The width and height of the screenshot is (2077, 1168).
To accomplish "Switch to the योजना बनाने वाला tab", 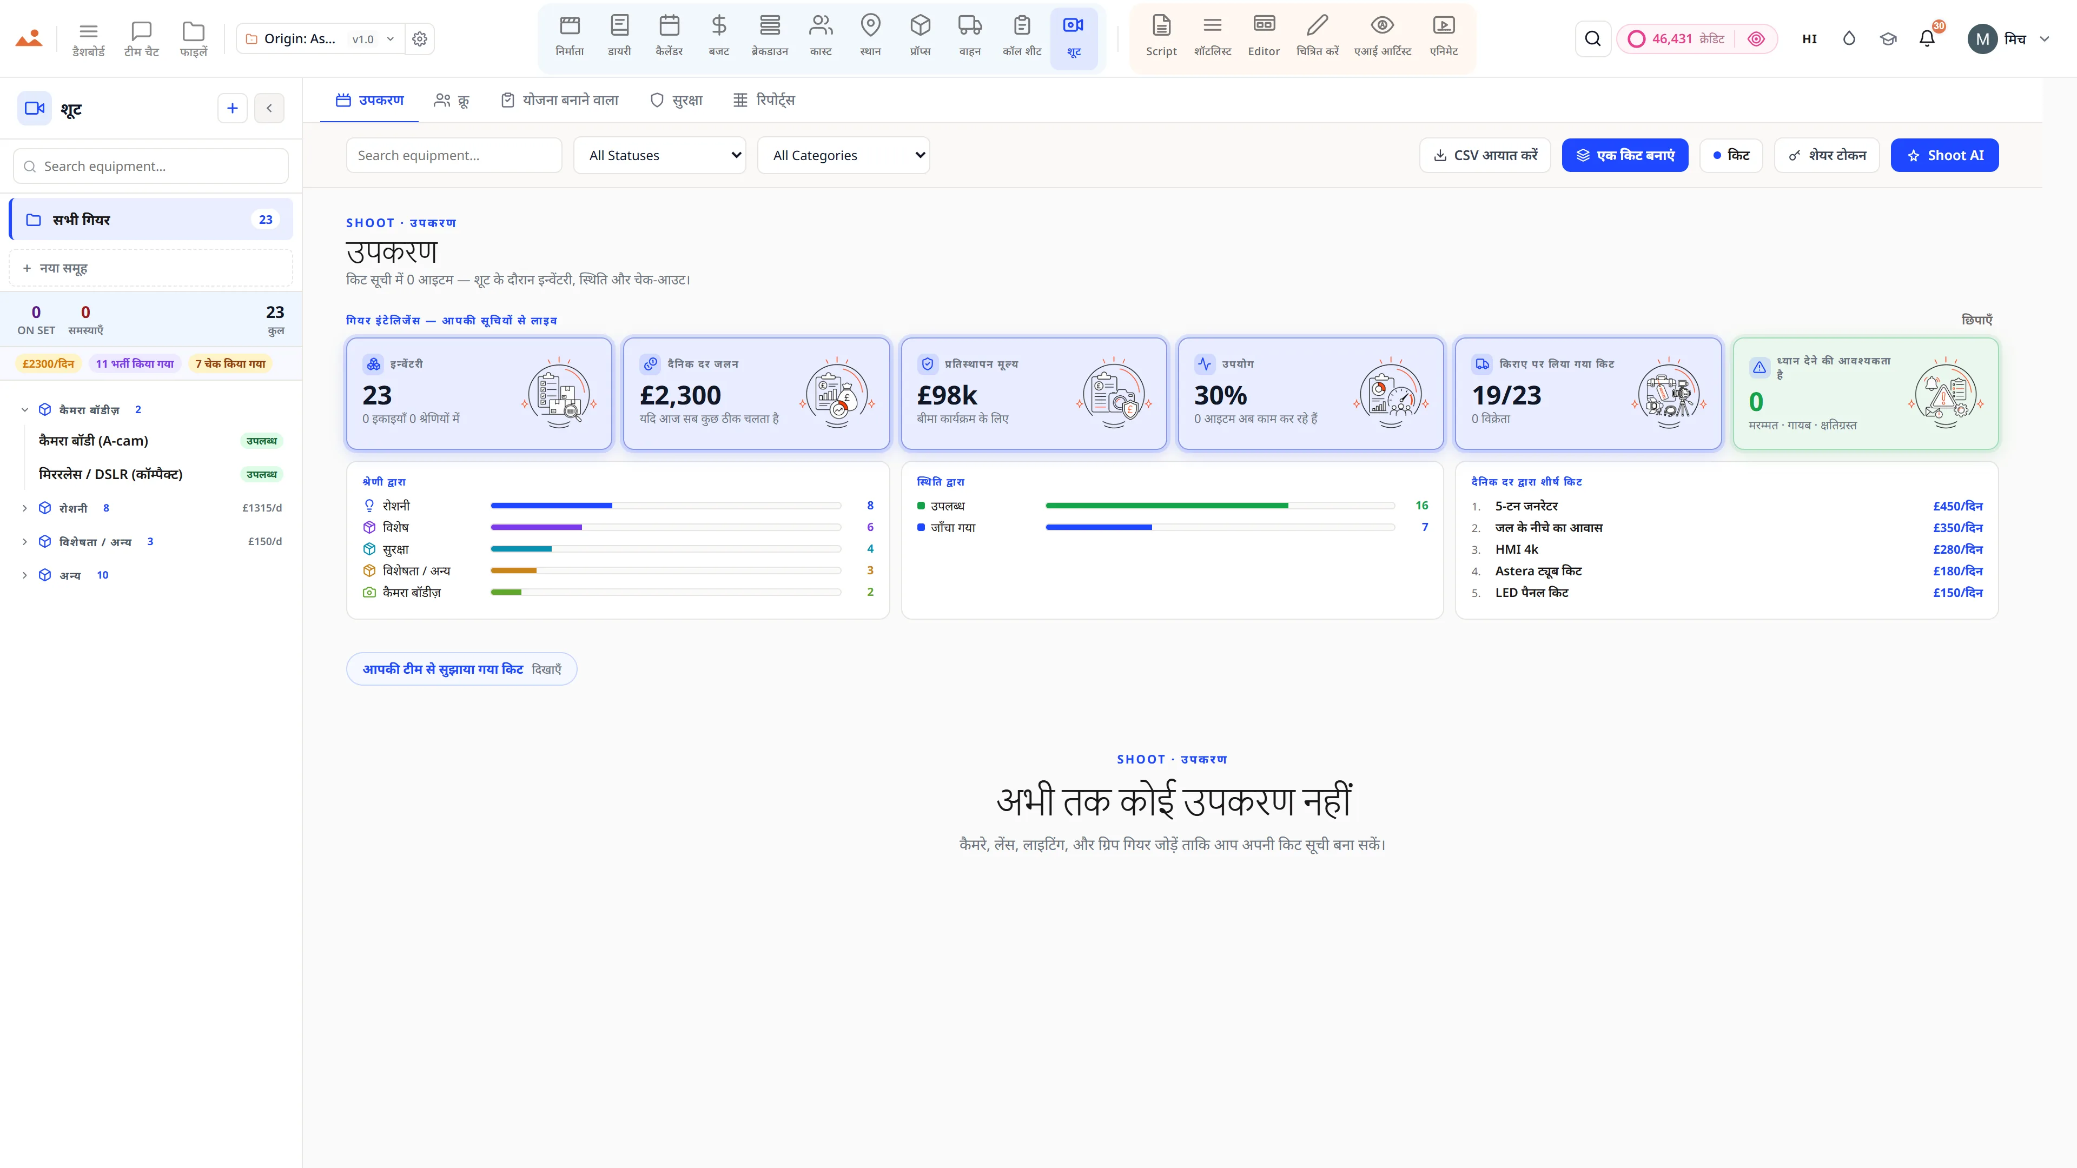I will point(560,100).
